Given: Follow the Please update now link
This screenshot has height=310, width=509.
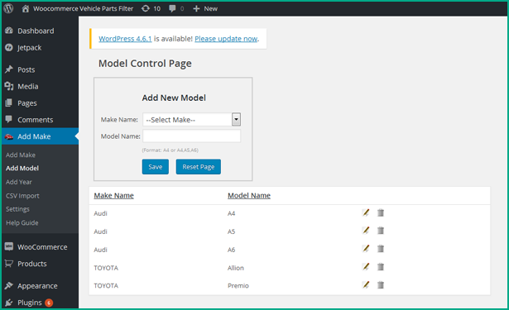Looking at the screenshot, I should (x=226, y=39).
